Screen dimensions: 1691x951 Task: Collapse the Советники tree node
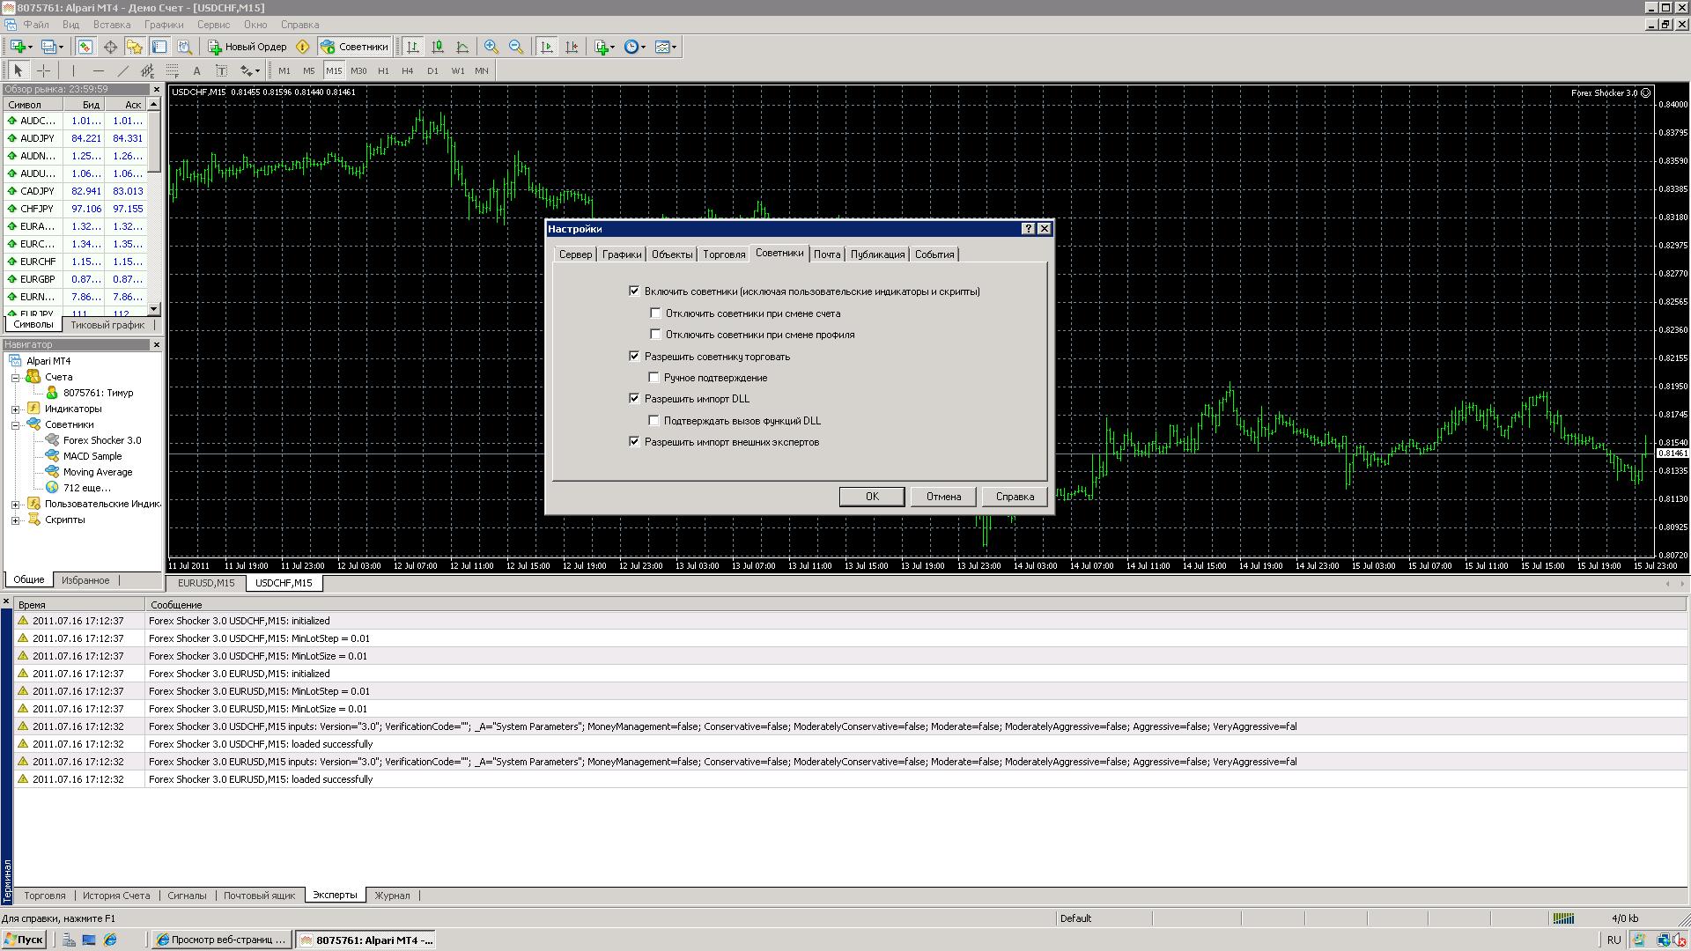click(x=15, y=424)
